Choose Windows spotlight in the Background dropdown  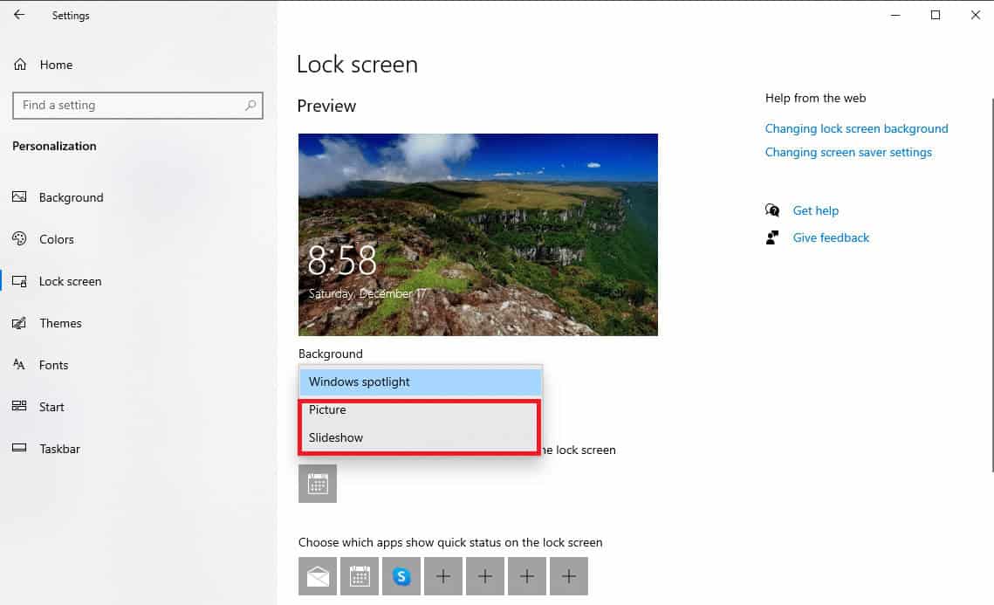[x=421, y=382]
